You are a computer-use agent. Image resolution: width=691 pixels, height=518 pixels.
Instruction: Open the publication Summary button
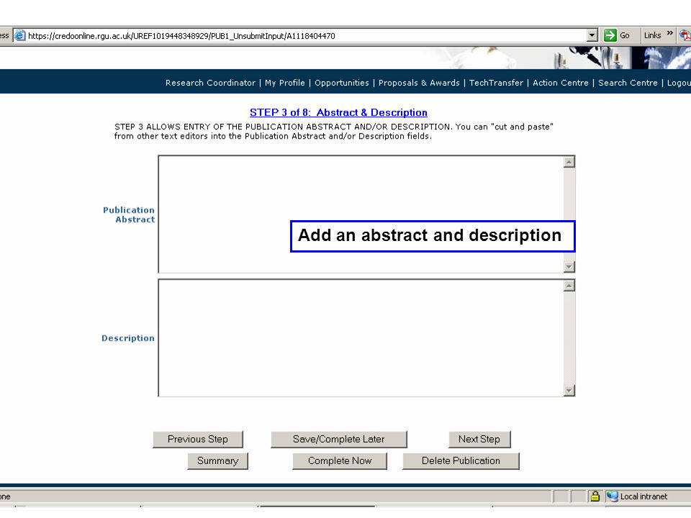pos(217,460)
